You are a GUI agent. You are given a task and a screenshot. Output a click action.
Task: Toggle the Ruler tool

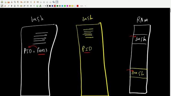[x=21, y=6]
